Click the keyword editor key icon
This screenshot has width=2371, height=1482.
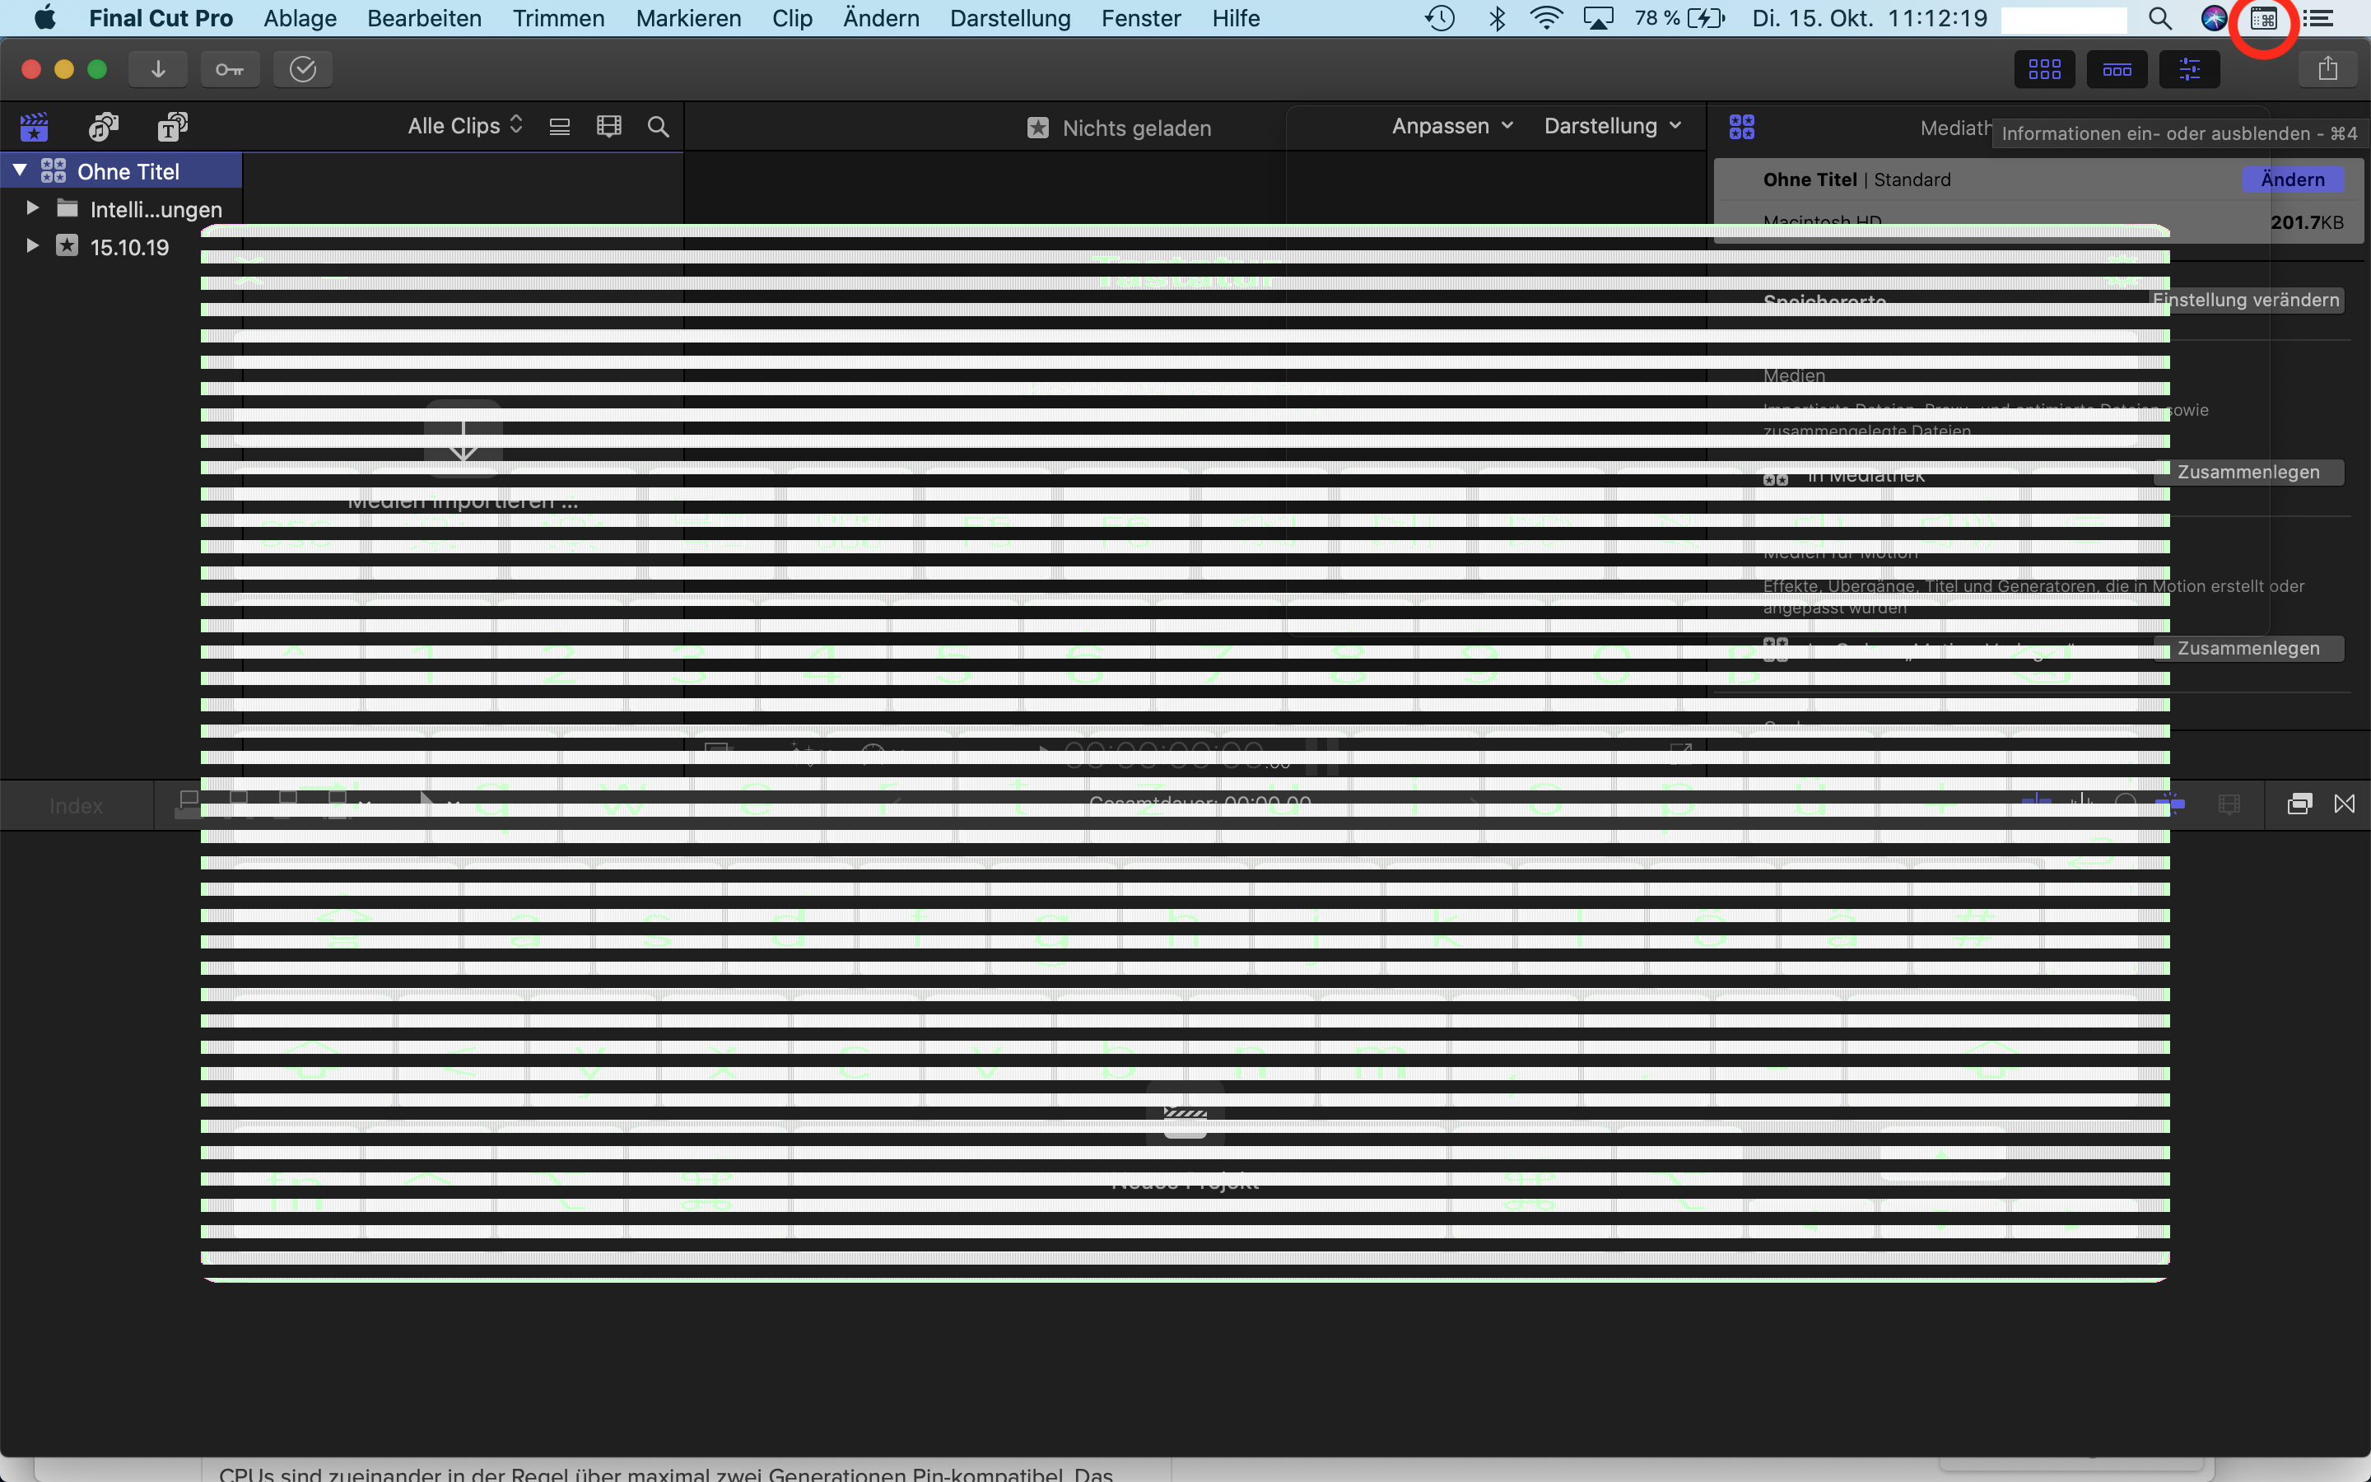point(229,70)
